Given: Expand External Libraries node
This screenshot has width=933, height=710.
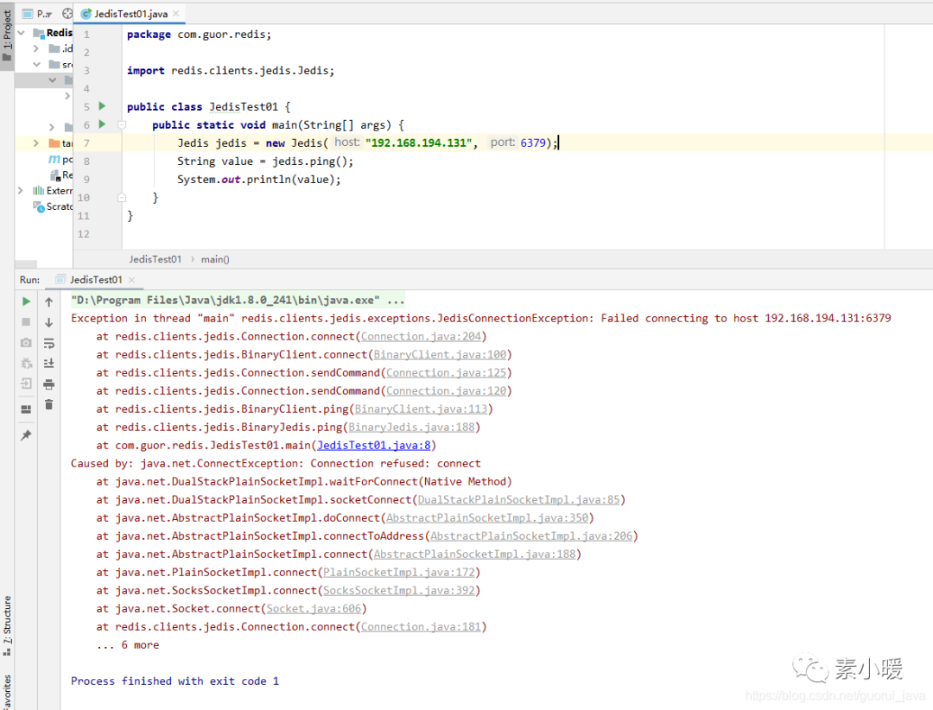Looking at the screenshot, I should pos(21,190).
